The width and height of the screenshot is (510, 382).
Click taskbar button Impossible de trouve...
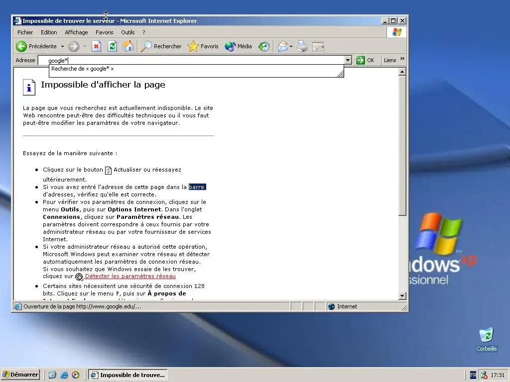[x=128, y=375]
